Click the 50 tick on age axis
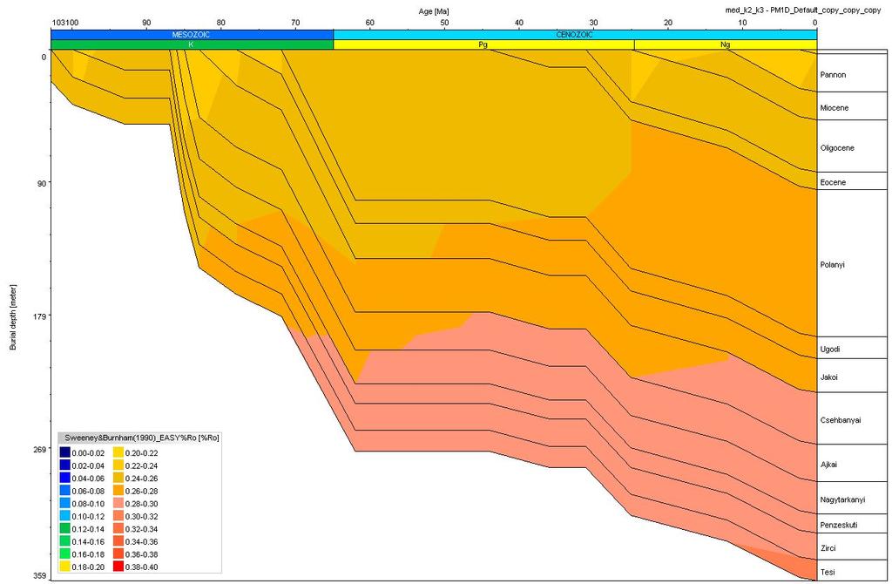892x584 pixels. pos(444,23)
